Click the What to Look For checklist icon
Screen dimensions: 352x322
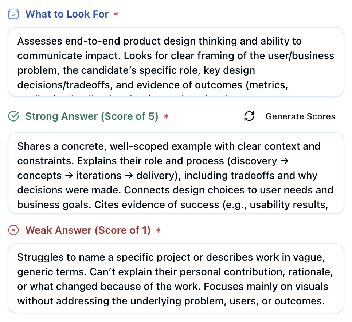click(13, 14)
